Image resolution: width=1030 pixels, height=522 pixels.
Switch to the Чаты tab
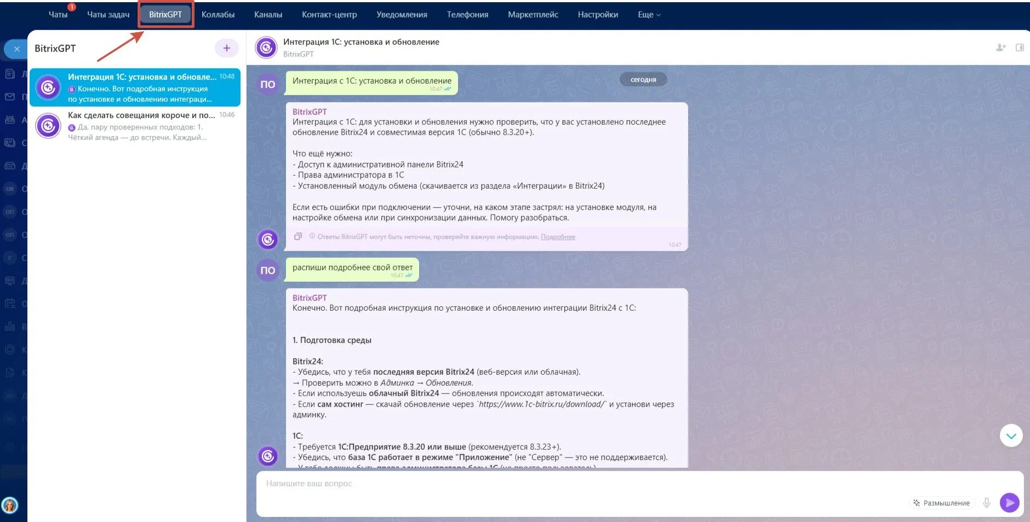[58, 15]
